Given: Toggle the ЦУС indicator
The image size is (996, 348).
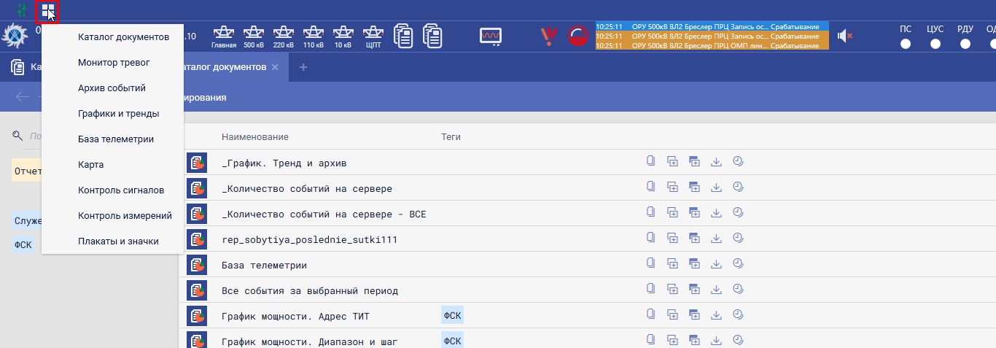Looking at the screenshot, I should 935,44.
